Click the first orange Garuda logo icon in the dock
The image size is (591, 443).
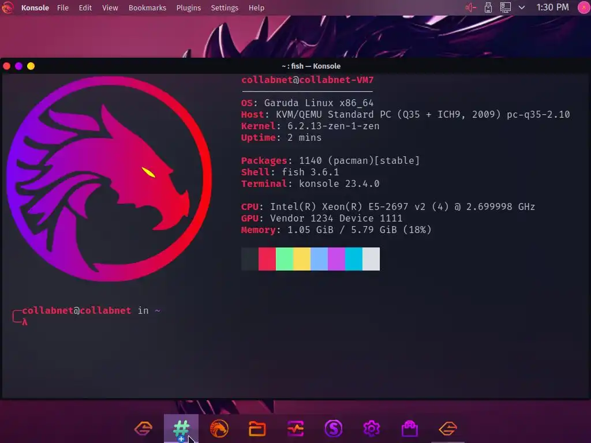point(143,429)
